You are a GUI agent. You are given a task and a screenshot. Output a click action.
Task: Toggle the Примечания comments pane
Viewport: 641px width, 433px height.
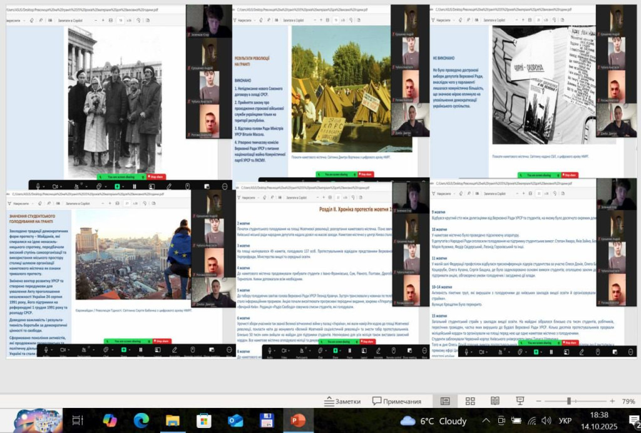click(397, 401)
